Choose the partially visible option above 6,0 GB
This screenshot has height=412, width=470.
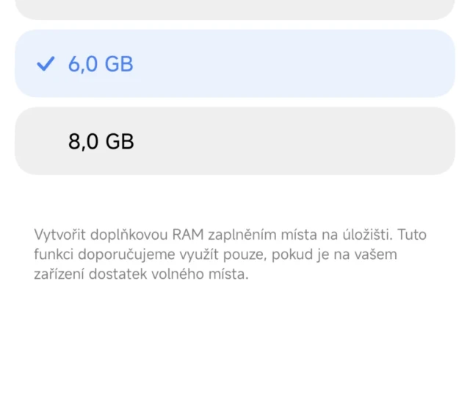[235, 9]
